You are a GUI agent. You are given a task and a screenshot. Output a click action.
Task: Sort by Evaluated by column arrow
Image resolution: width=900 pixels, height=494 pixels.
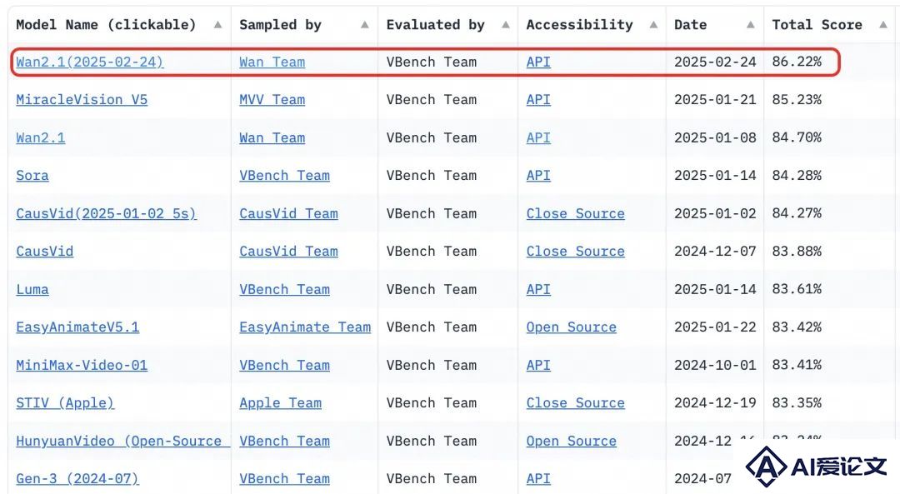[505, 25]
